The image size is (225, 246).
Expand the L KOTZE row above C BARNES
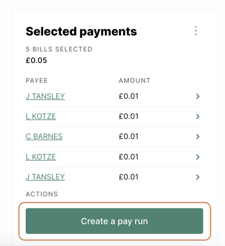[198, 116]
